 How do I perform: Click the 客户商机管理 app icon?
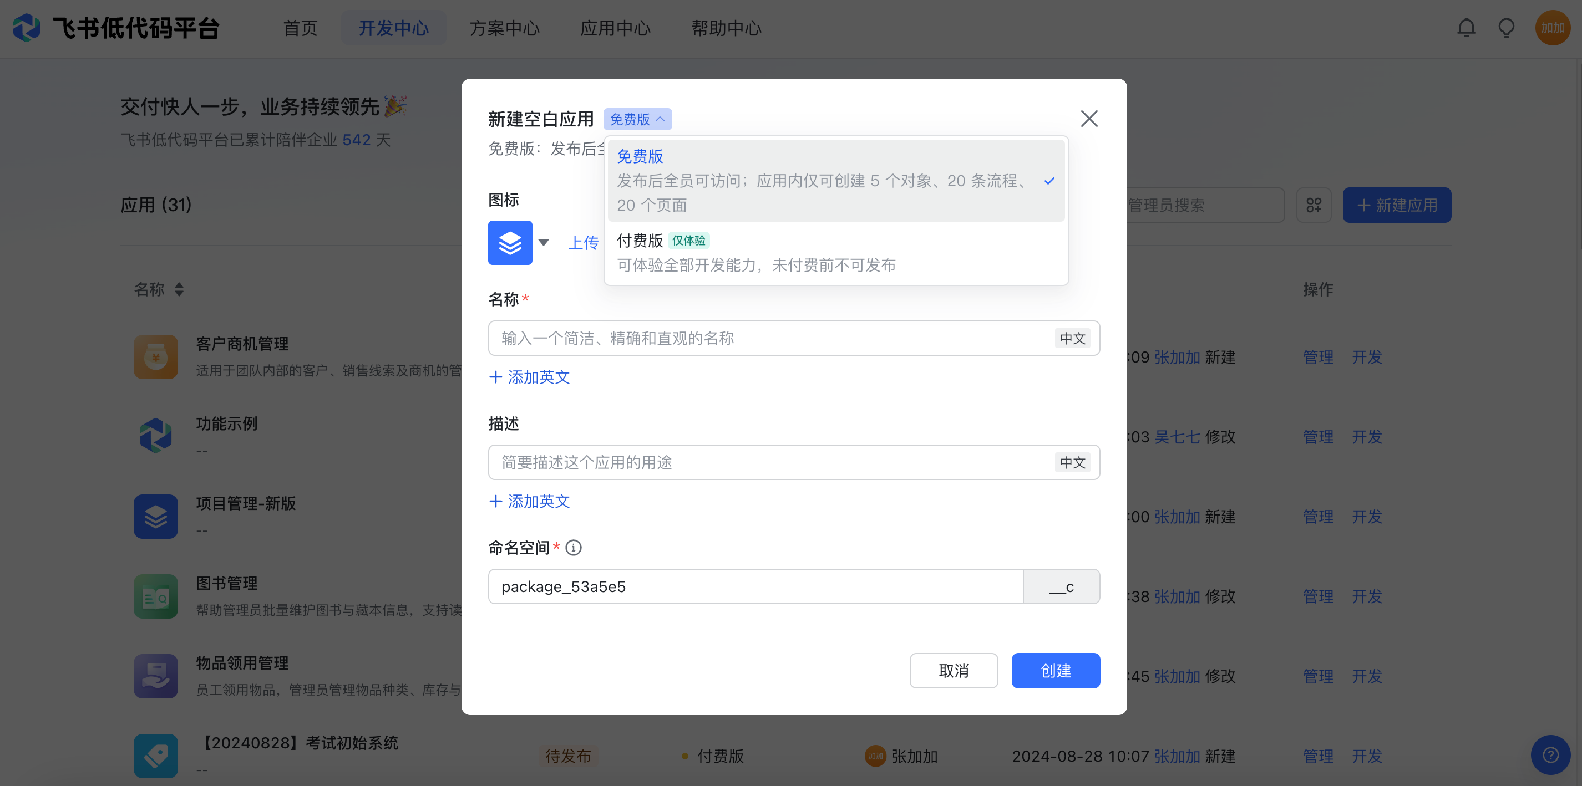(x=156, y=356)
